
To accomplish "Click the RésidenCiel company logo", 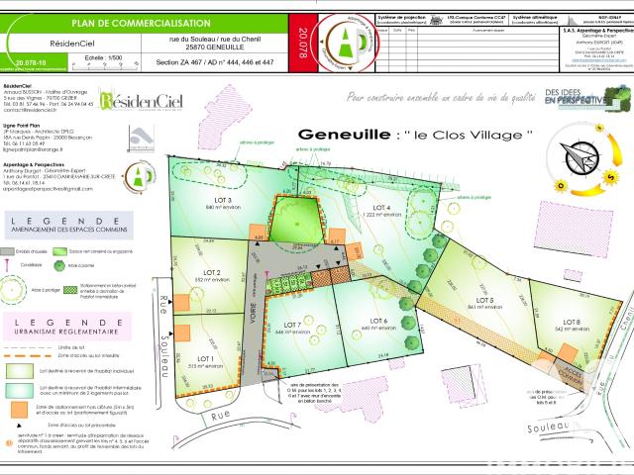I will point(141,101).
